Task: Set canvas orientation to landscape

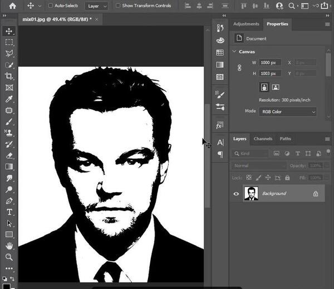Action: 276,87
